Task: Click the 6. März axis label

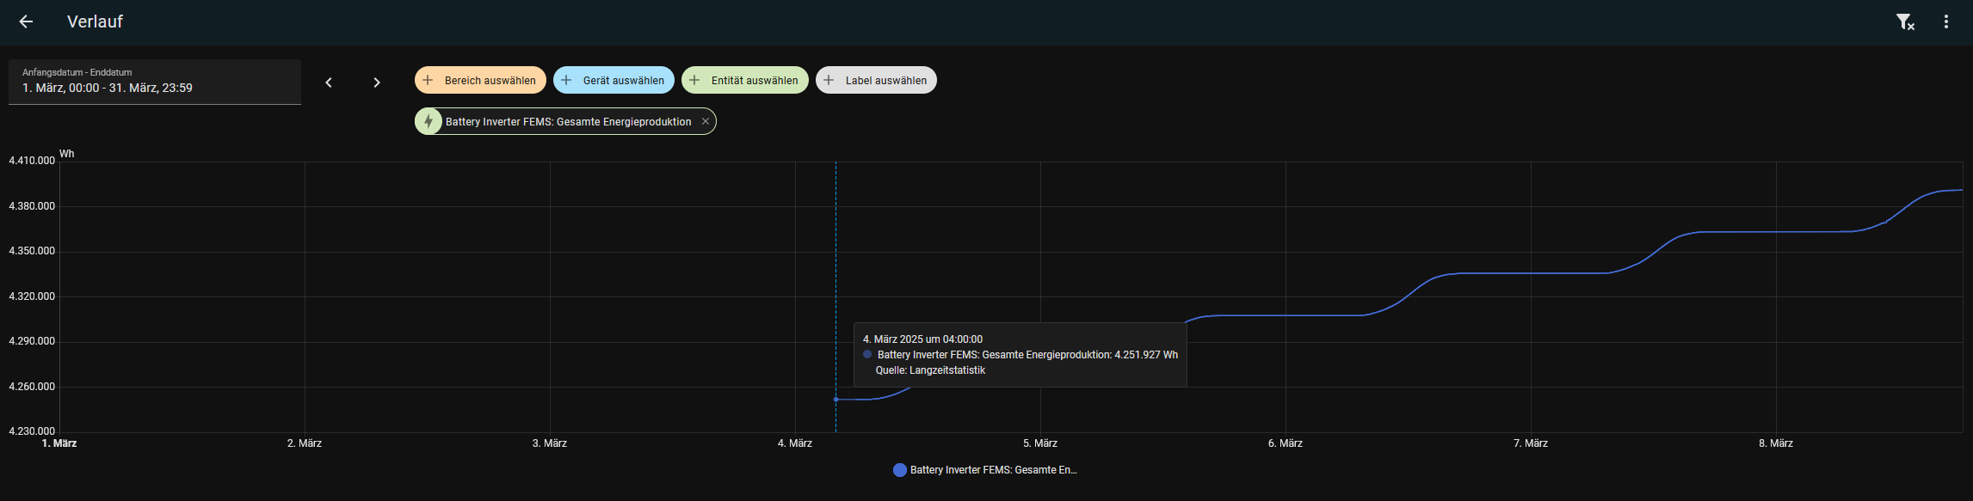Action: pos(1286,443)
